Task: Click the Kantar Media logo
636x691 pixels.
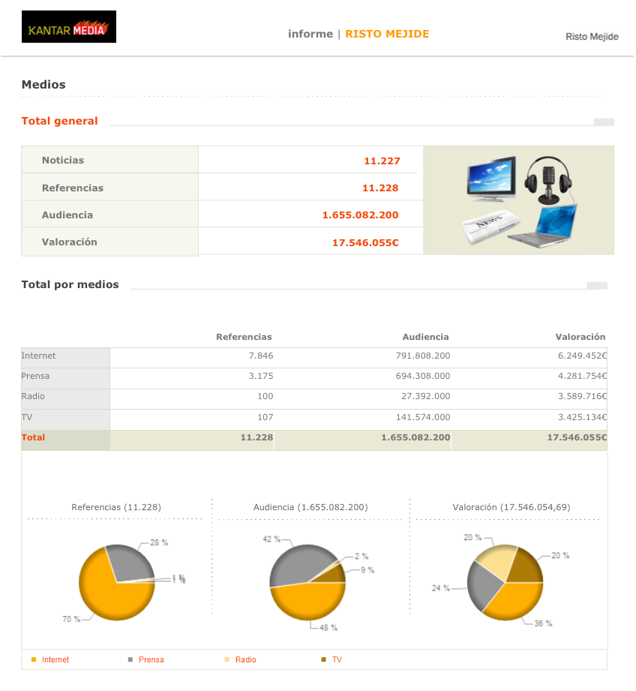Action: 69,26
